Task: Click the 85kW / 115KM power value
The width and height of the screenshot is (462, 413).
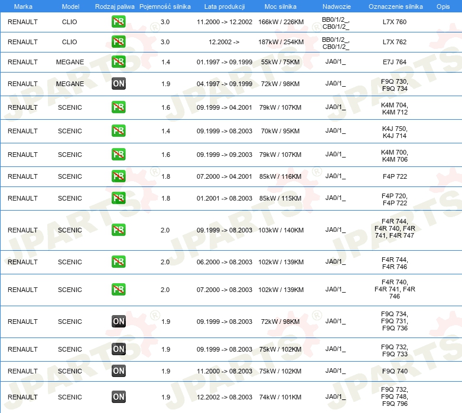Action: (280, 198)
